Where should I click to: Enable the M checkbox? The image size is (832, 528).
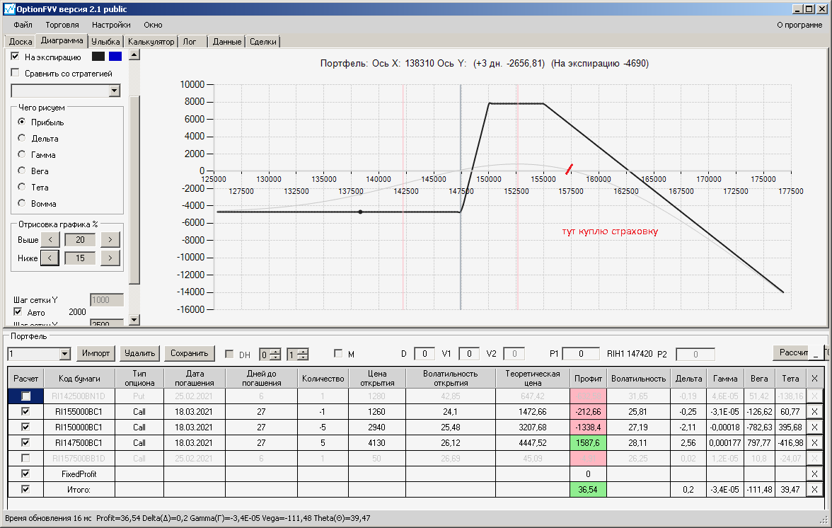point(338,353)
